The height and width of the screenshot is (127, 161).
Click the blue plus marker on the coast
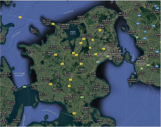(99, 63)
